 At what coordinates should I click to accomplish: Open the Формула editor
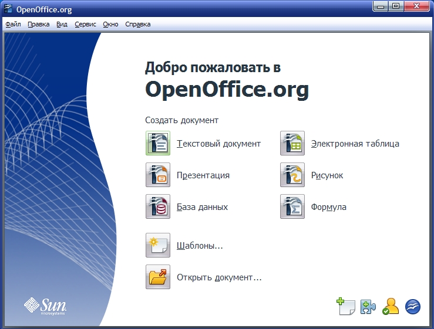point(292,207)
